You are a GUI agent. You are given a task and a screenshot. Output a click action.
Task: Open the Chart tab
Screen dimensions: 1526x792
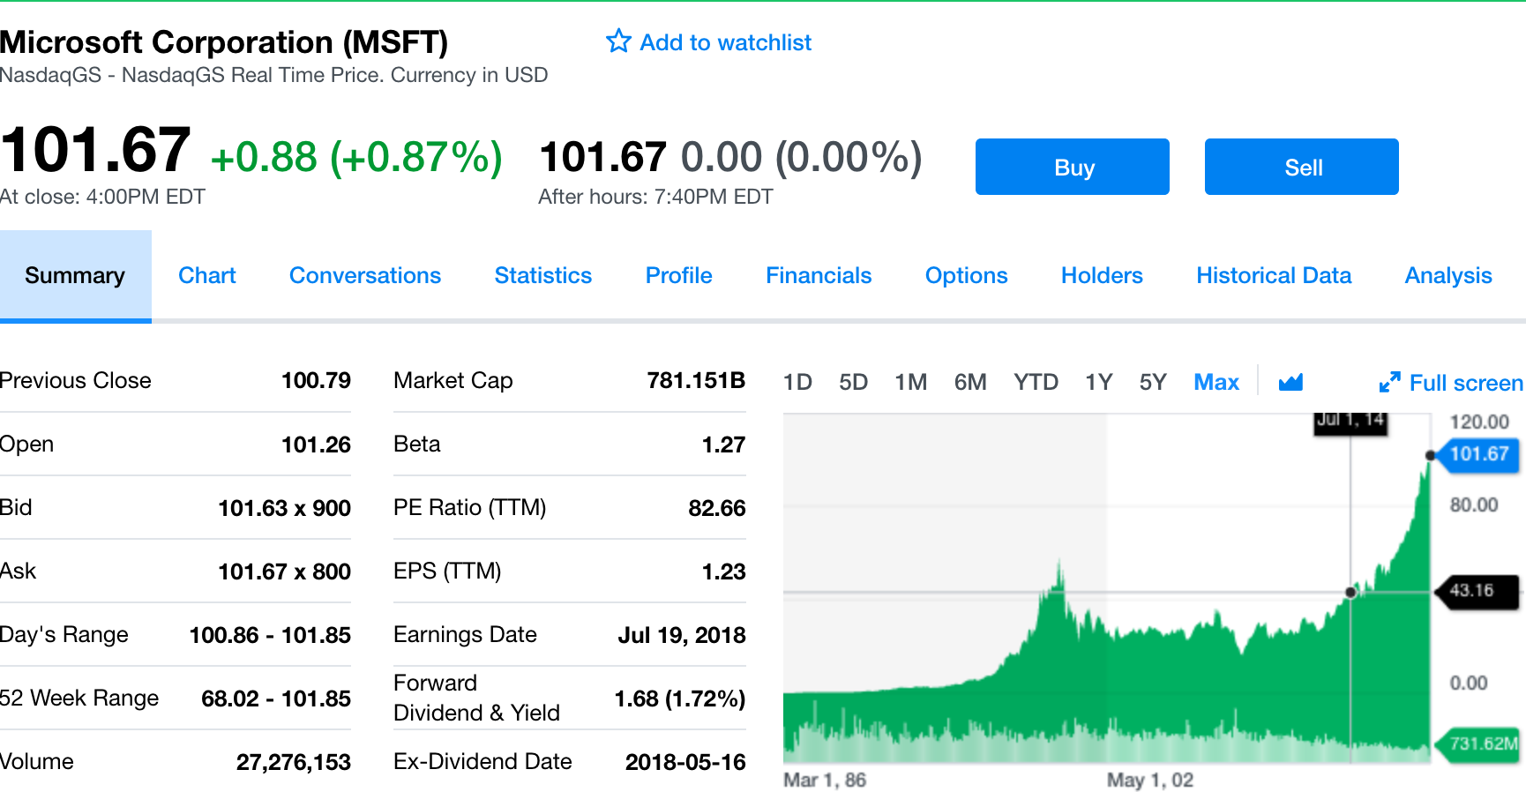pos(207,276)
